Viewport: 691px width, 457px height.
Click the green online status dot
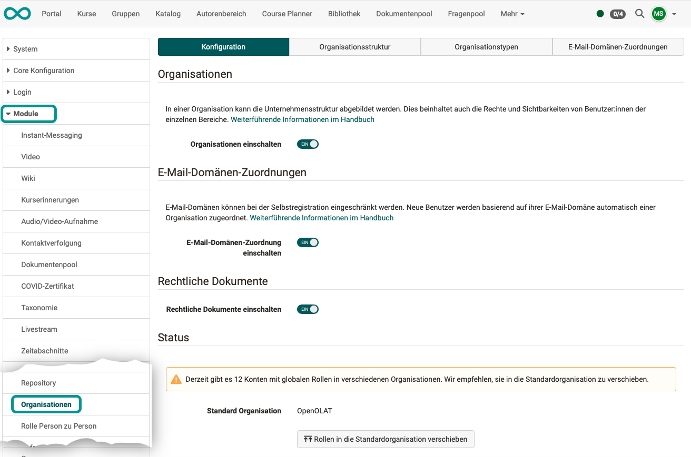click(600, 14)
